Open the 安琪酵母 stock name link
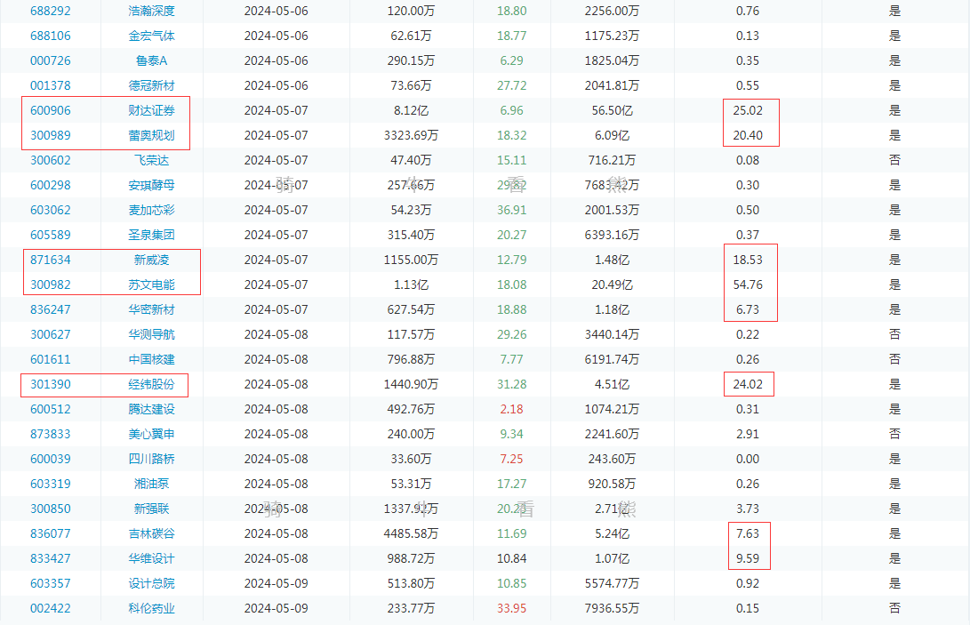Image resolution: width=970 pixels, height=625 pixels. coord(151,186)
